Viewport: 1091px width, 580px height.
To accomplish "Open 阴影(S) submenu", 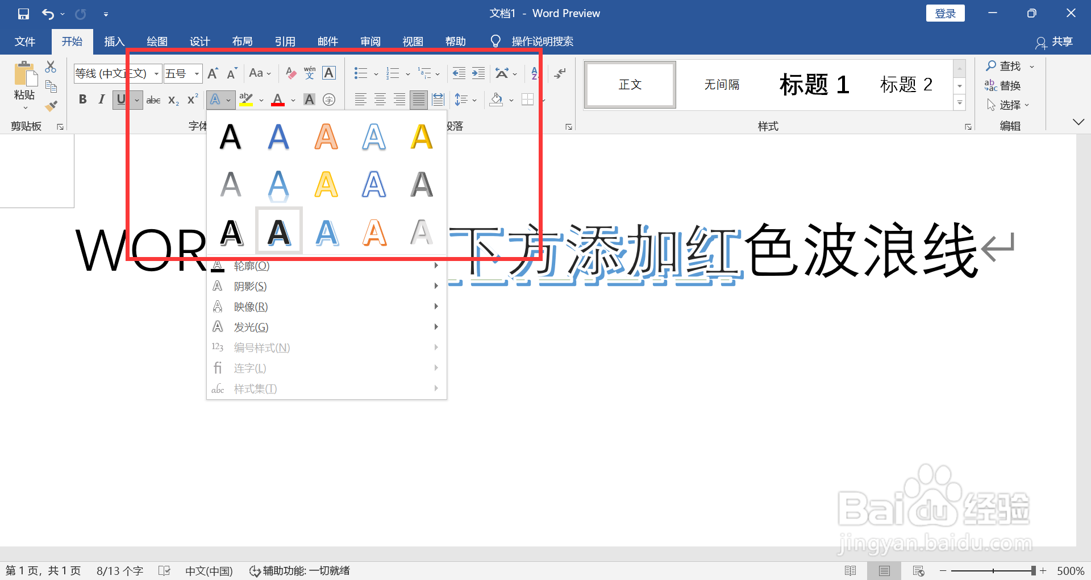I will 327,286.
